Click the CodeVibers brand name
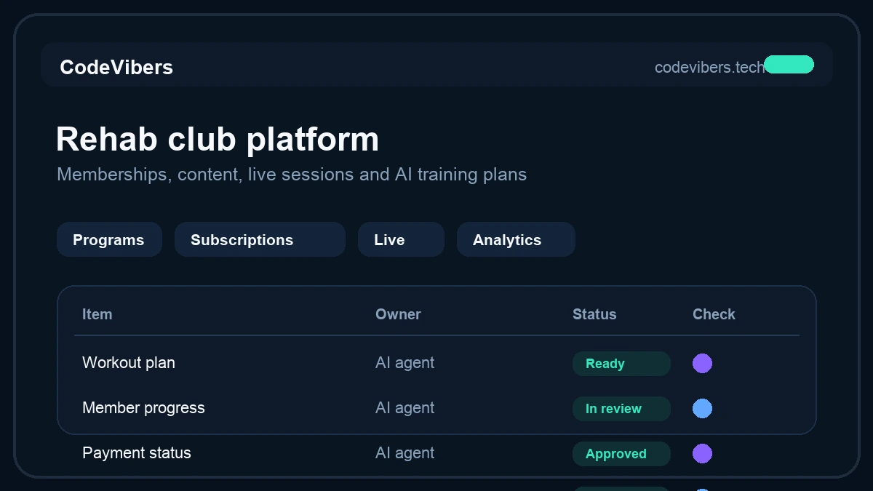The width and height of the screenshot is (873, 491). click(116, 67)
